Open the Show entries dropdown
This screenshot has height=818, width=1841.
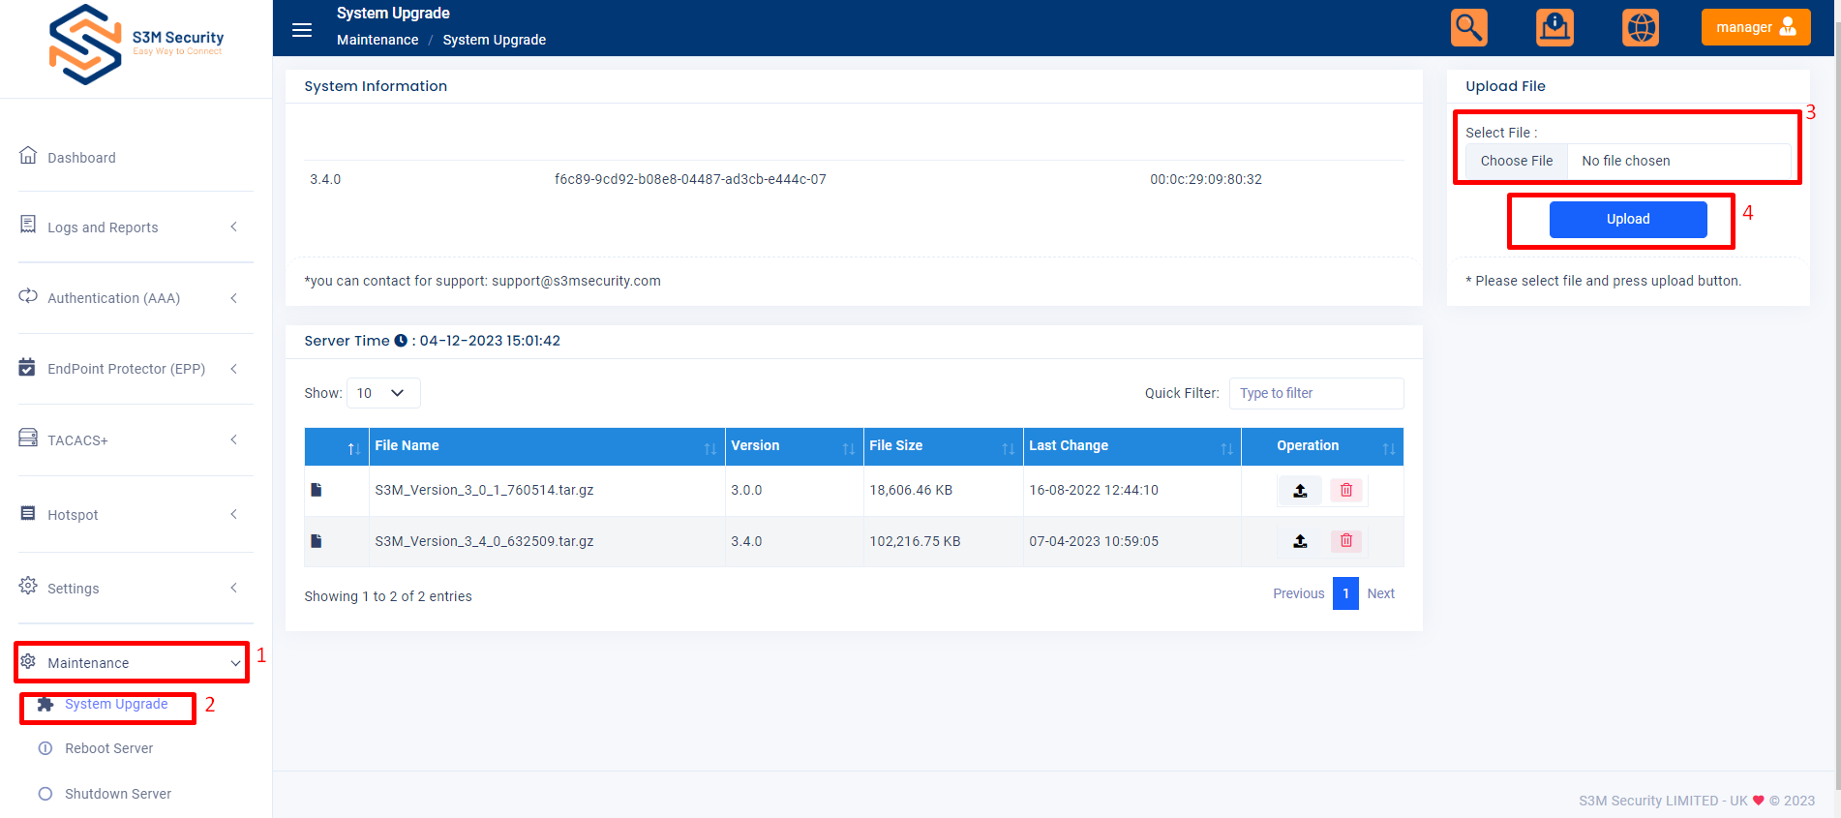pyautogui.click(x=383, y=393)
